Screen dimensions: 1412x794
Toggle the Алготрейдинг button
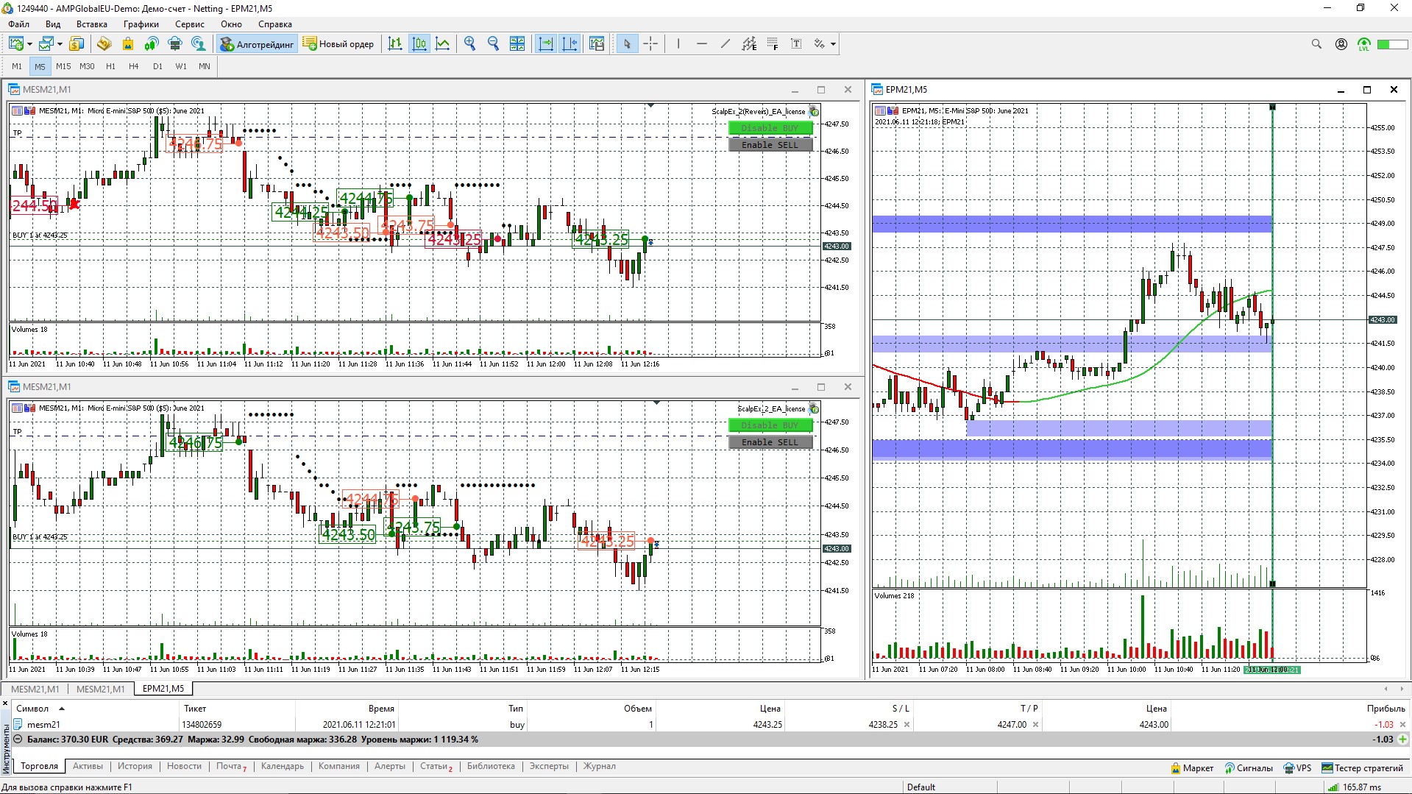[x=257, y=44]
